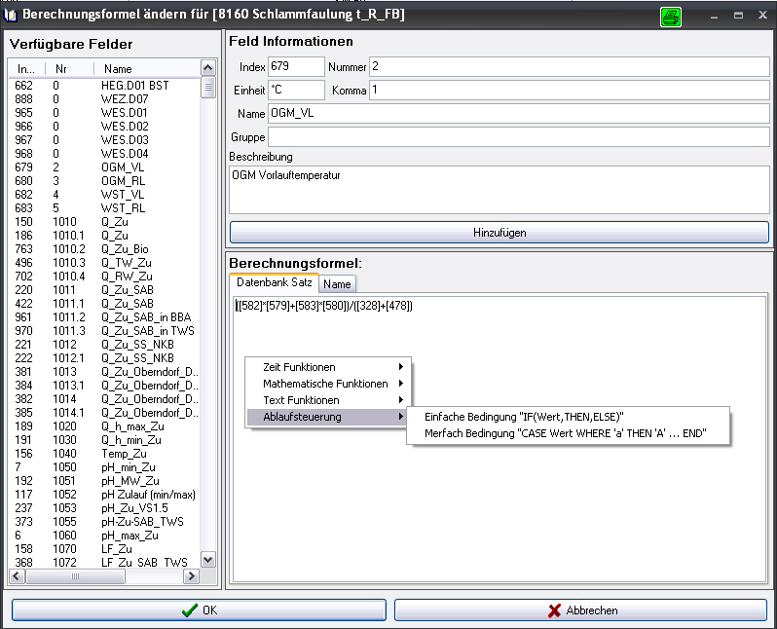This screenshot has width=777, height=629.
Task: Click the scroll-left arrow below the fields list
Action: point(17,576)
